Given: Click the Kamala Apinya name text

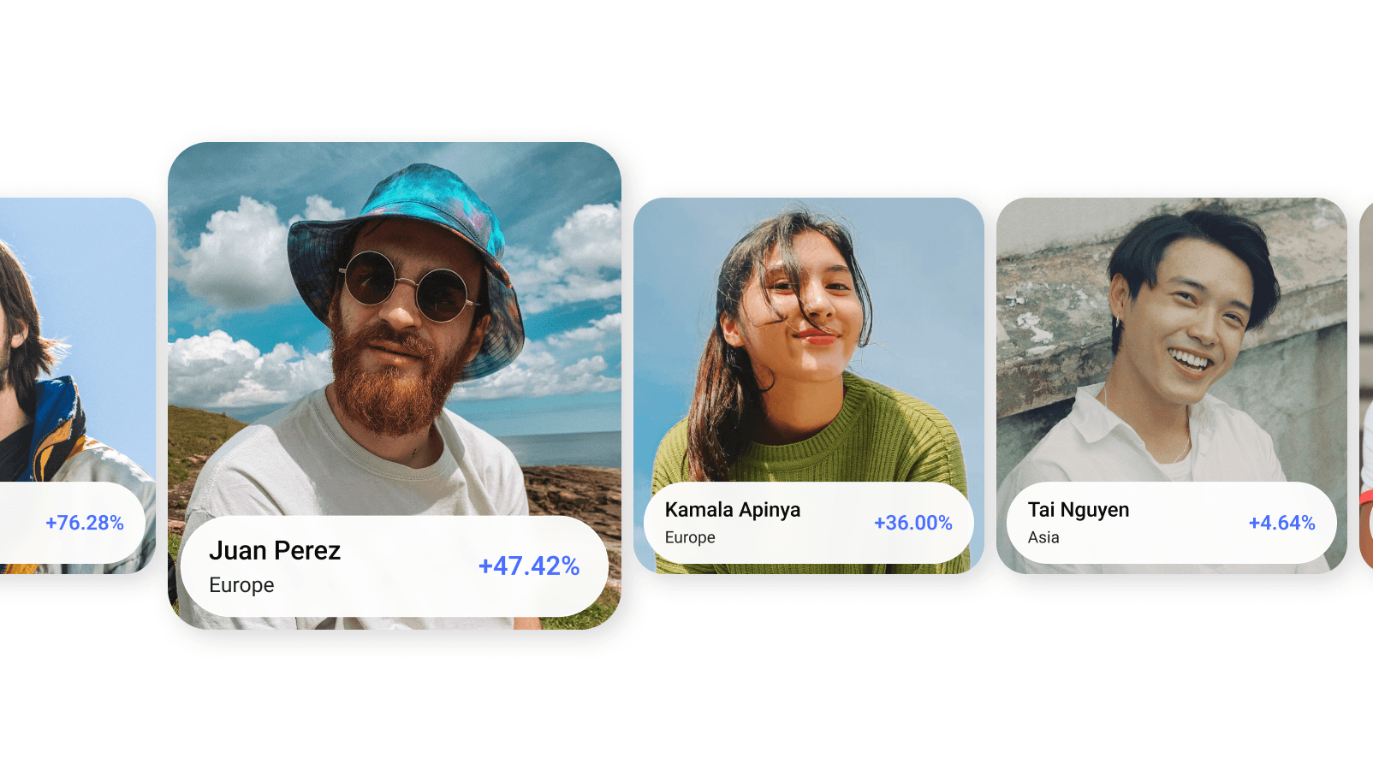Looking at the screenshot, I should coord(733,510).
